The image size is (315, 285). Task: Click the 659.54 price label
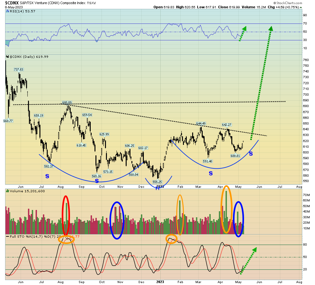[x=87, y=115]
